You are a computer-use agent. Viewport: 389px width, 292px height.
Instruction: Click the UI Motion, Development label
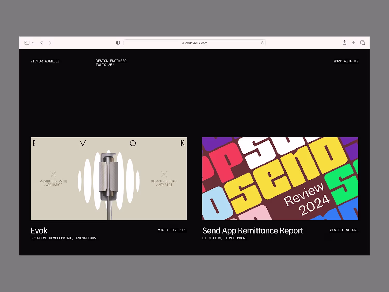(225, 238)
